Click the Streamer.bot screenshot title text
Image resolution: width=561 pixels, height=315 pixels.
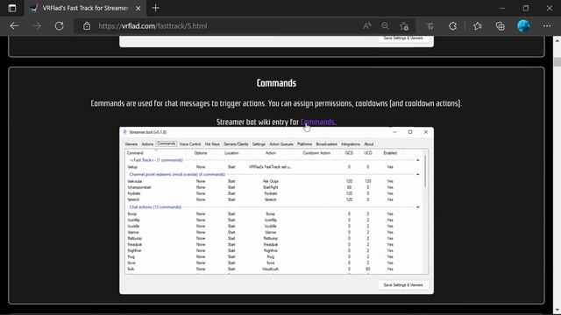pos(148,132)
